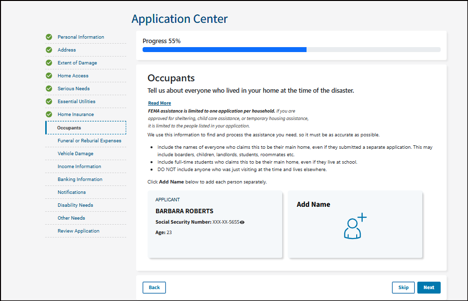Viewport: 468px width, 301px height.
Task: Reveal Social Security Number with eye icon
Action: [242, 222]
